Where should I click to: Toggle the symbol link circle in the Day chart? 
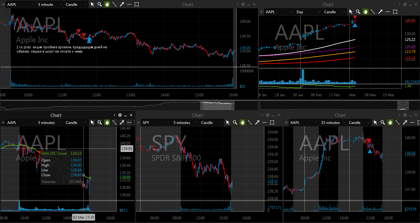262,12
